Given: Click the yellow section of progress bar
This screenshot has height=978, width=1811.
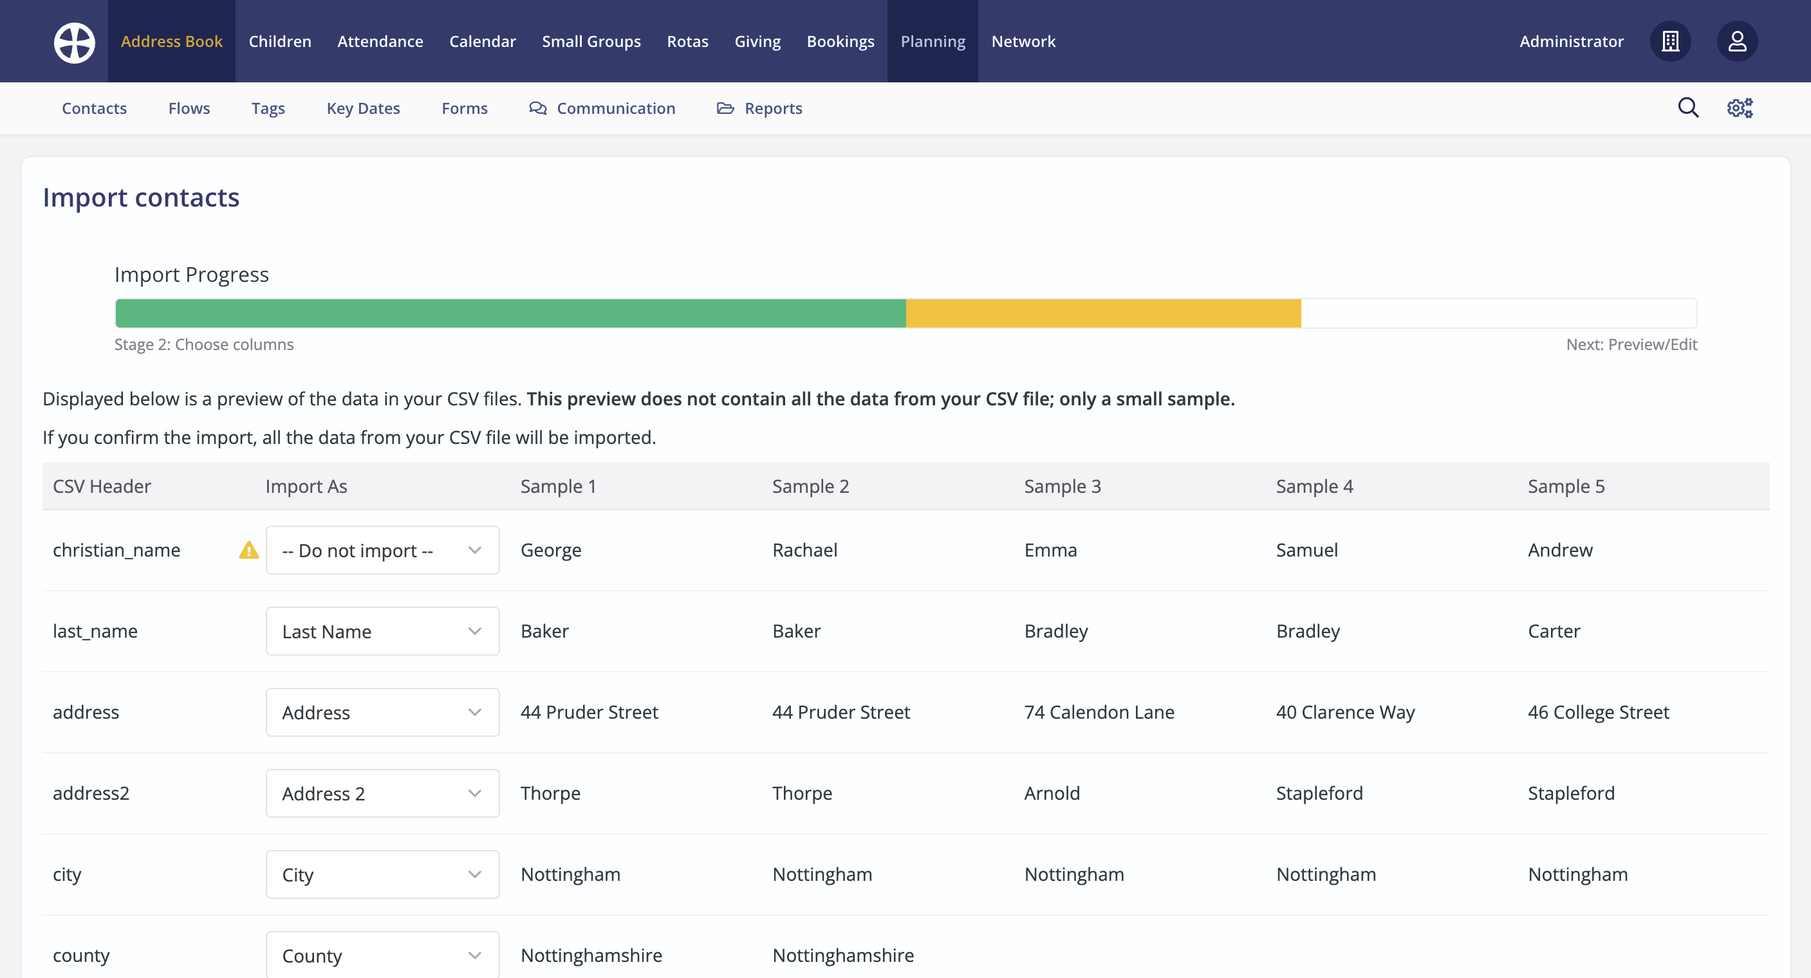Looking at the screenshot, I should (x=1102, y=313).
